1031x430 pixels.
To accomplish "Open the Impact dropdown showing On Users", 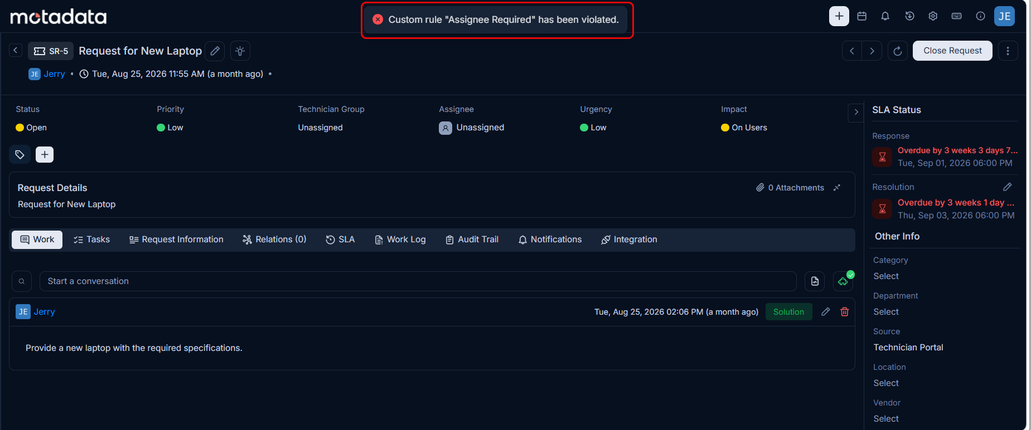I will [744, 128].
